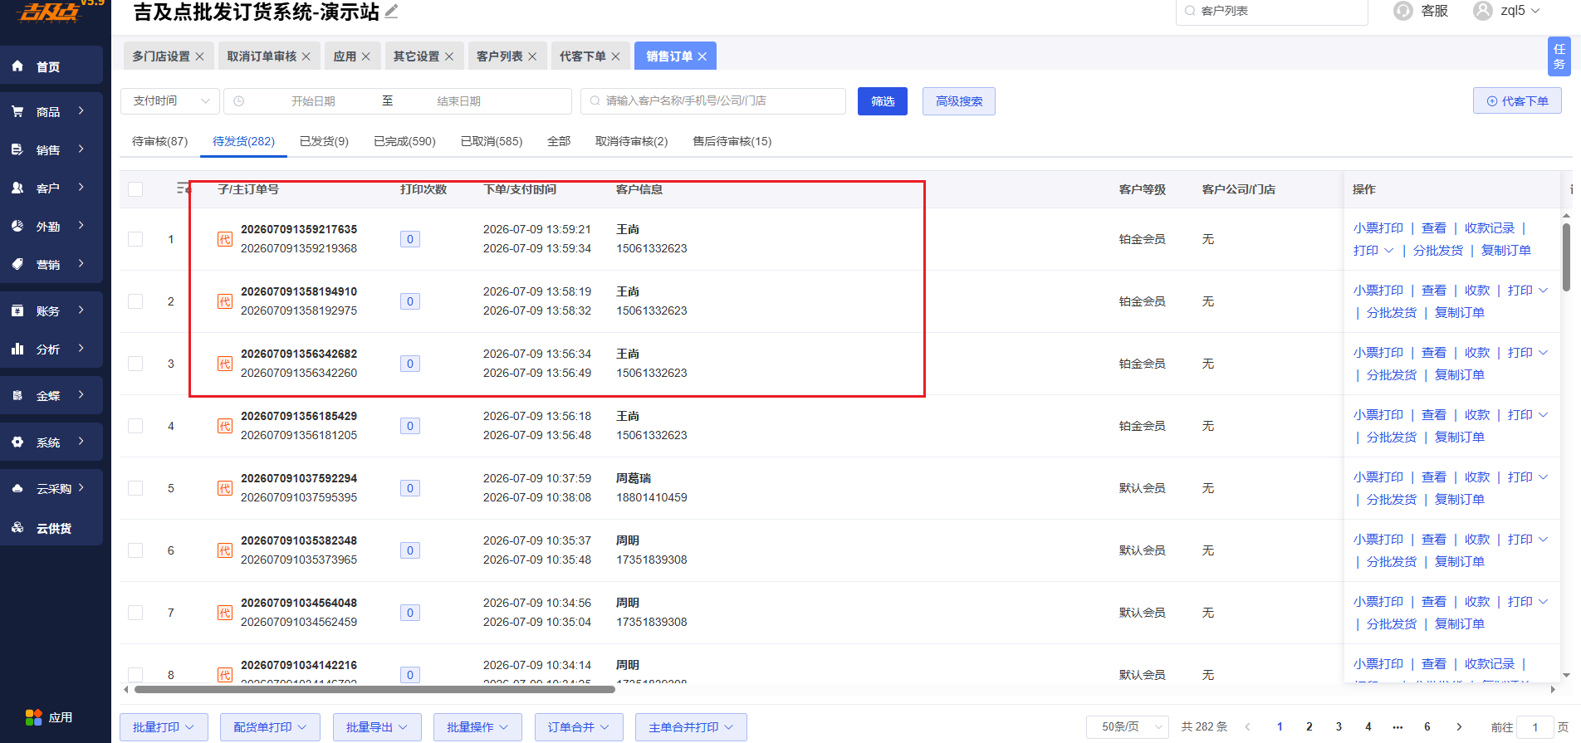Image resolution: width=1581 pixels, height=743 pixels.
Task: Click the 首页 home icon in sidebar
Action: tap(17, 66)
